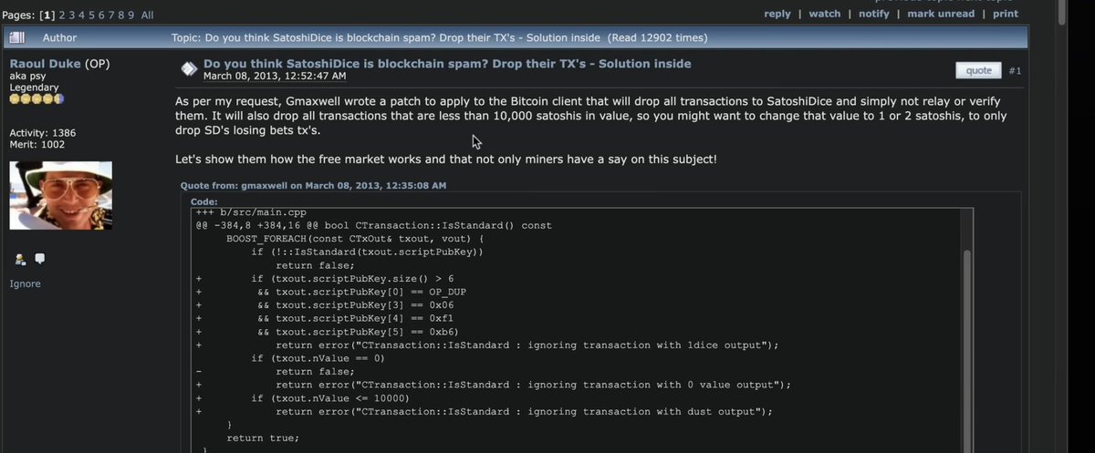Click the gold rank coins under 'Legendary'
The height and width of the screenshot is (453, 1095).
click(x=36, y=98)
